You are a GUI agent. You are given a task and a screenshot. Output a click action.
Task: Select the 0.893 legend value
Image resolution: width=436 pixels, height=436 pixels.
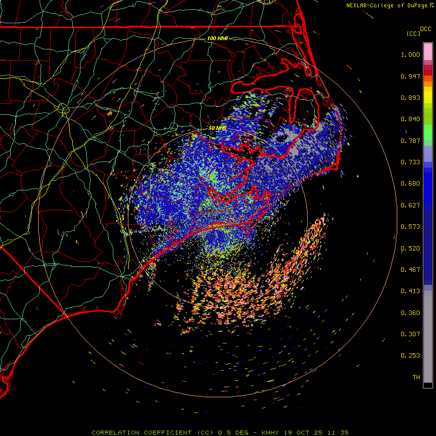(410, 97)
